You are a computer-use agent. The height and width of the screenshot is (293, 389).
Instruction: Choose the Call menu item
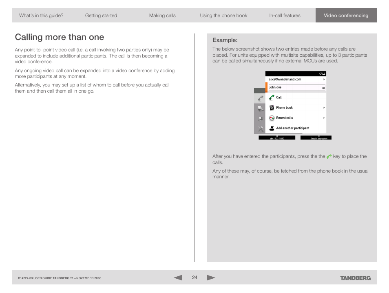[x=296, y=98]
